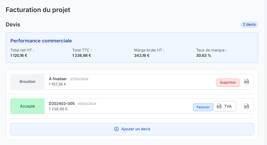Click the Total net HT label

pyautogui.click(x=22, y=50)
